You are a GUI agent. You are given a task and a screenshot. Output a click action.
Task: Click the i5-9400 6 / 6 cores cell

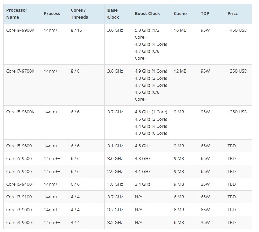(86, 171)
